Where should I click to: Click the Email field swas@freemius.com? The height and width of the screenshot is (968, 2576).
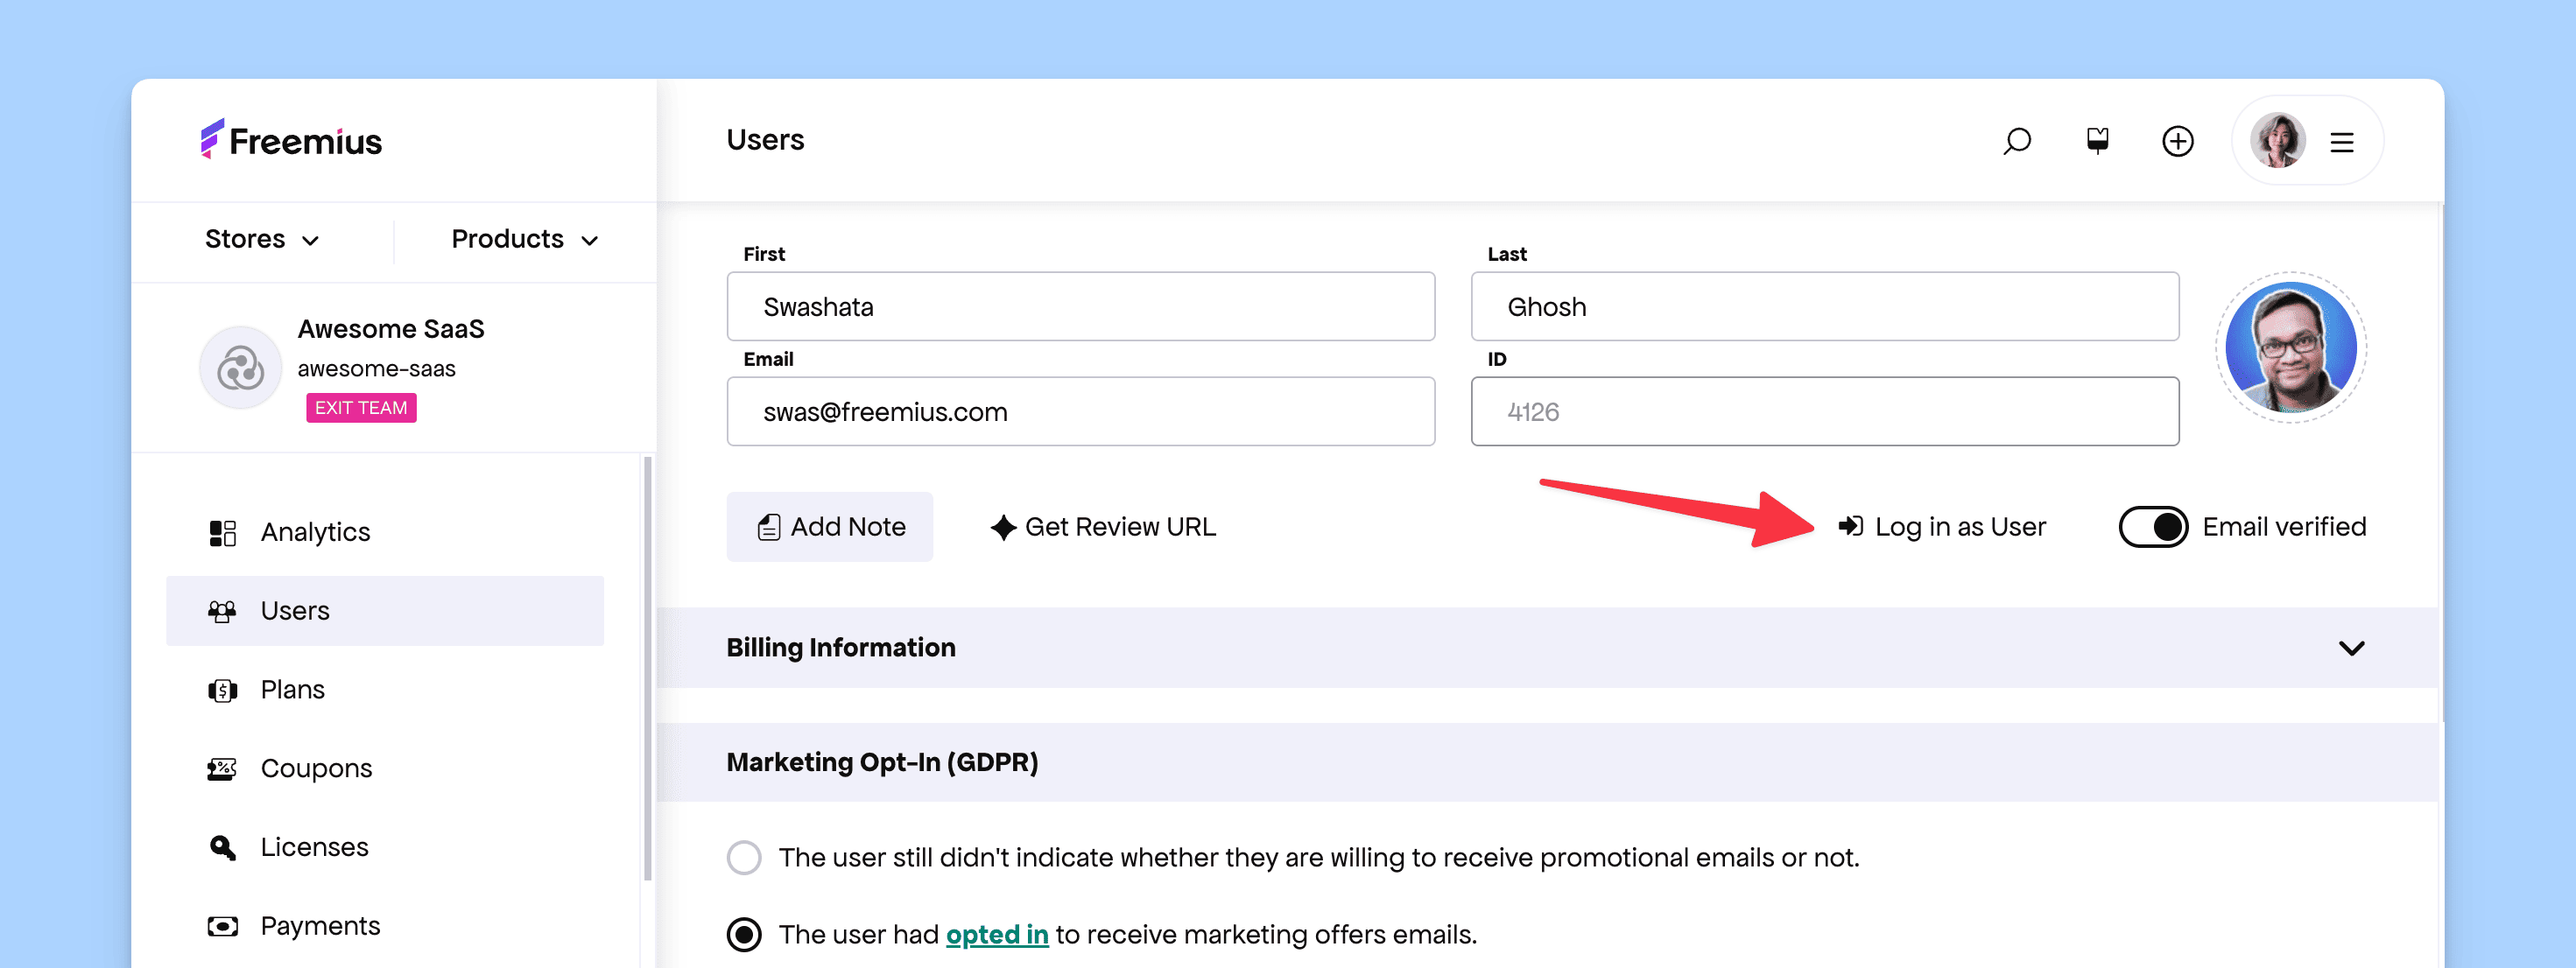1080,411
